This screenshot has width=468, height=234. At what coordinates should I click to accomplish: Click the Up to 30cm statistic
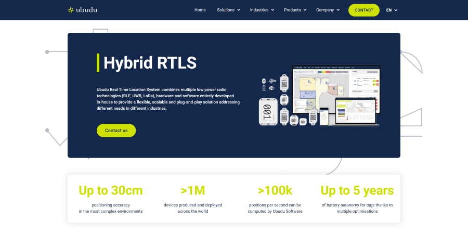[111, 190]
